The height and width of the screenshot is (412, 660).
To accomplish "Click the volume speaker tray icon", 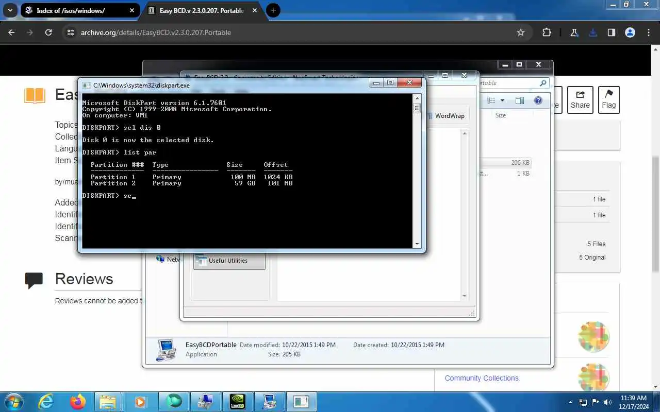I will 608,402.
